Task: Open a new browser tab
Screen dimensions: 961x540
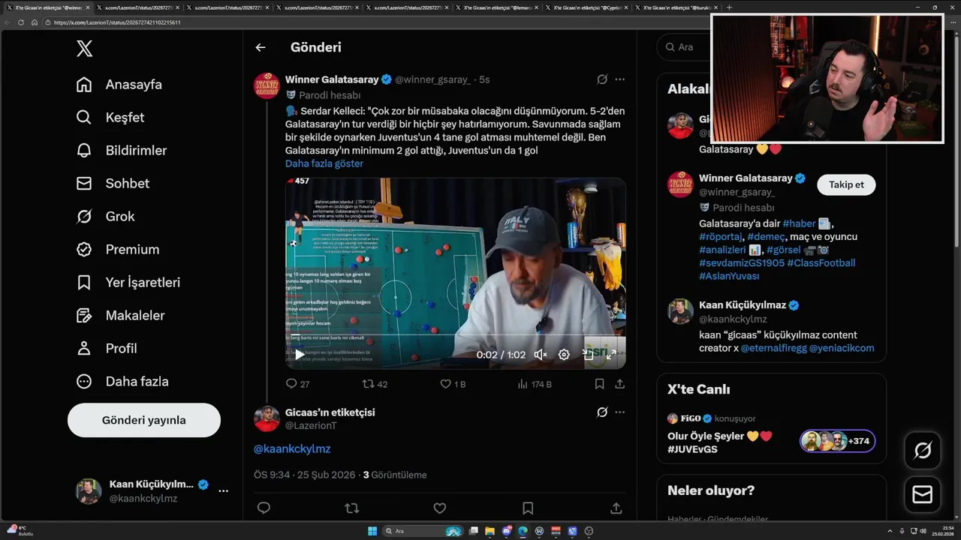Action: click(x=729, y=7)
